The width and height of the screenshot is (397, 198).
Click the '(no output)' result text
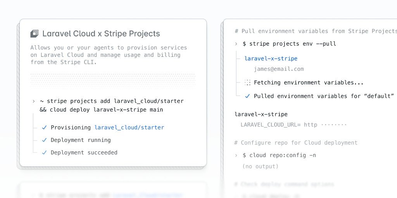click(x=260, y=166)
